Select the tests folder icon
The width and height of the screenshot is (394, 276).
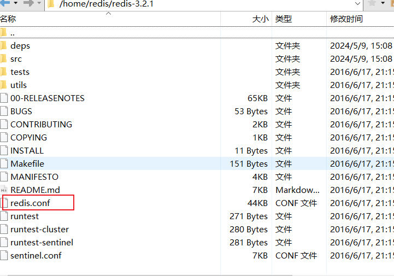coord(3,72)
